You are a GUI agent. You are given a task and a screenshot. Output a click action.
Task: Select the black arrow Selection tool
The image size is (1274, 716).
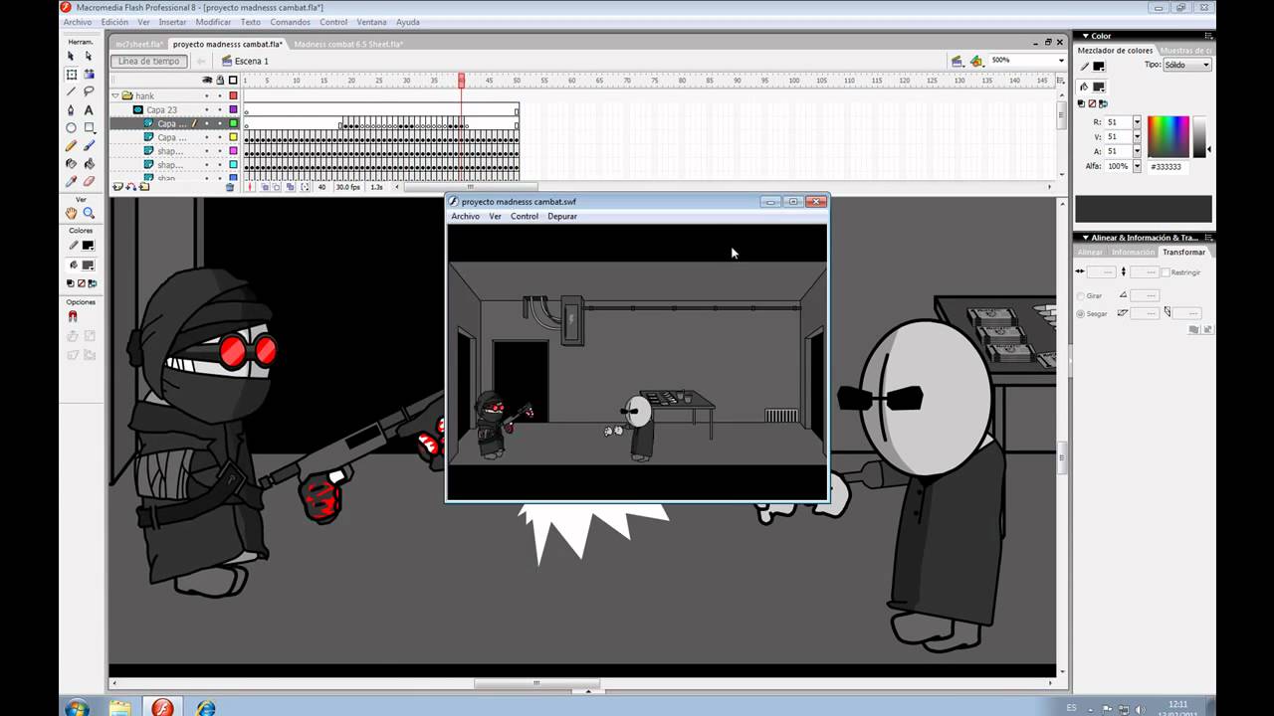[71, 57]
